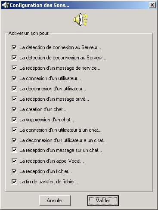Screen dimensions: 158x210
Task: Disable sound for message sur un chat
Action: [x=14, y=150]
